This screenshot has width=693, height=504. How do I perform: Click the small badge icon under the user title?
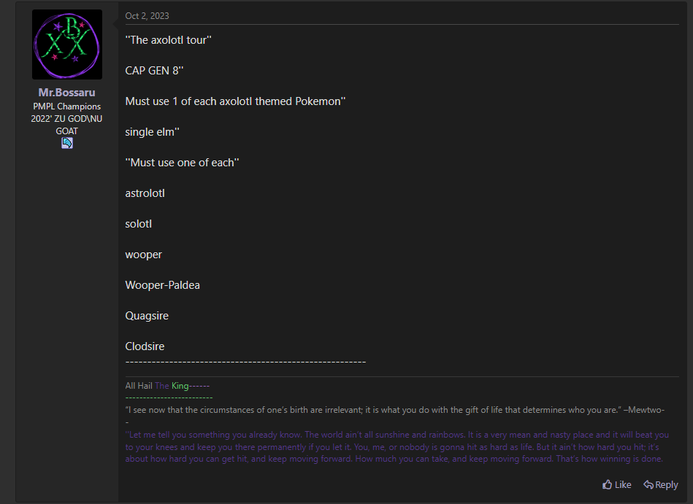[x=66, y=143]
